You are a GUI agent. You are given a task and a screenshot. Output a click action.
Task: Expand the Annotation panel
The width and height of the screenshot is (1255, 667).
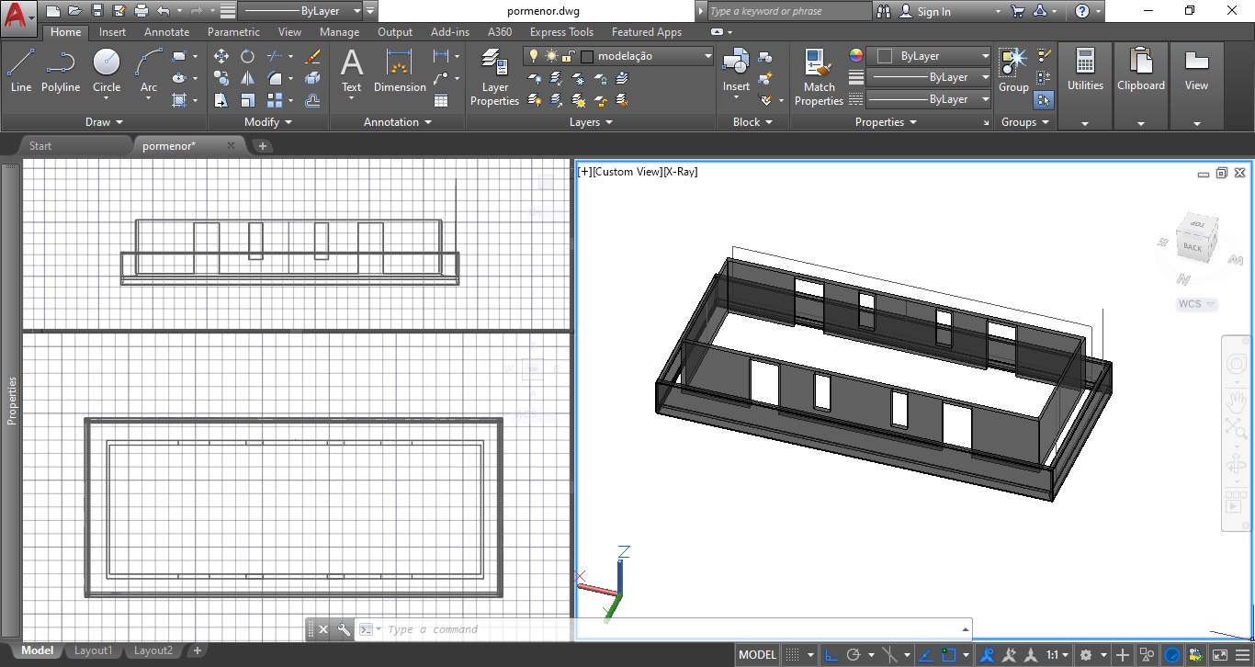(398, 121)
